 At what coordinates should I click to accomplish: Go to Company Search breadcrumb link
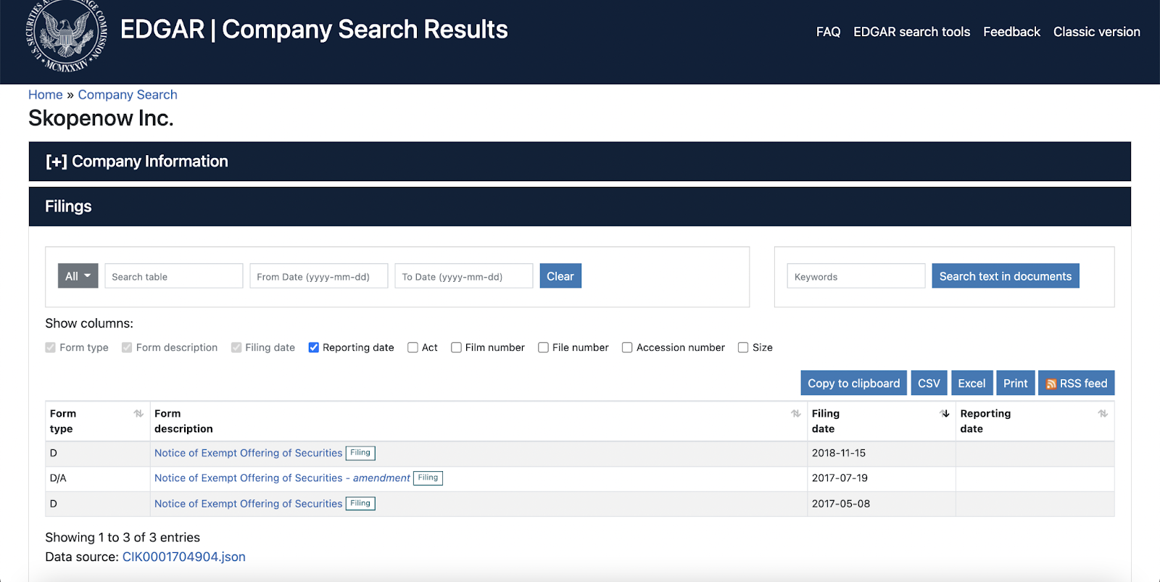pos(128,95)
